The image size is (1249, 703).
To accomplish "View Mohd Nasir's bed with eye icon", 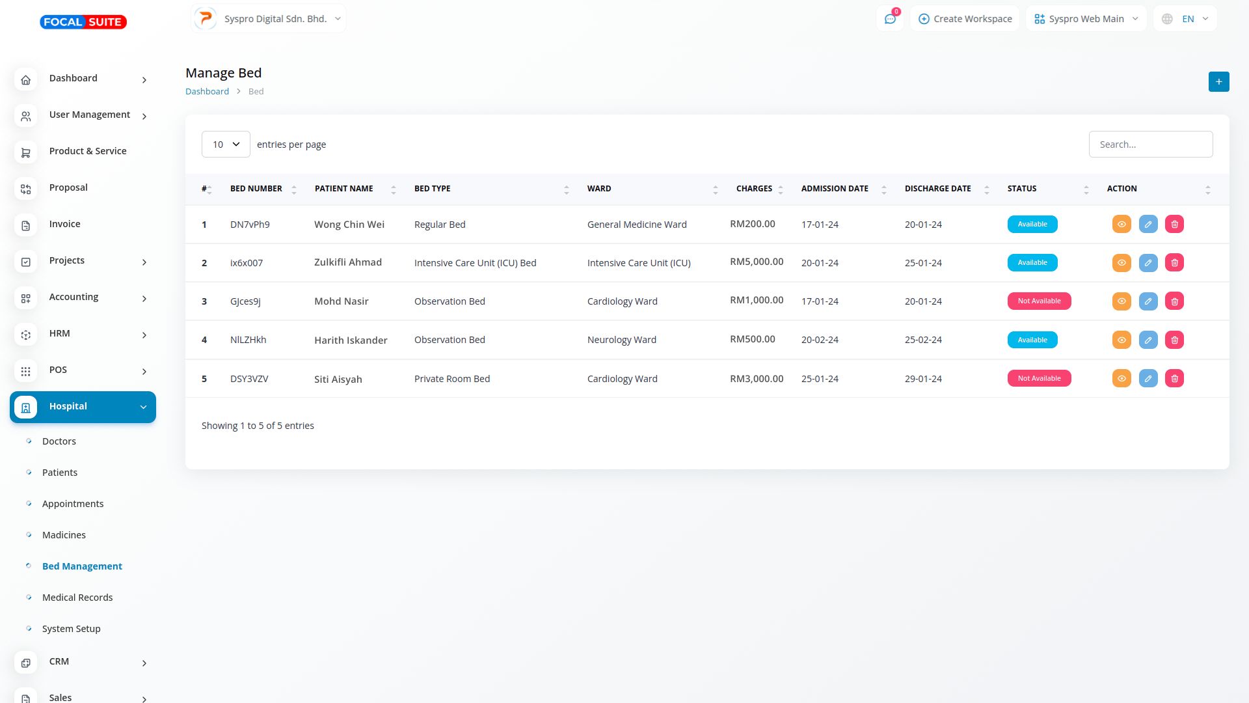I will [x=1121, y=301].
